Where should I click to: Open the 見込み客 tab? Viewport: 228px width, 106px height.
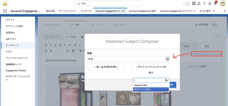pyautogui.click(x=50, y=11)
